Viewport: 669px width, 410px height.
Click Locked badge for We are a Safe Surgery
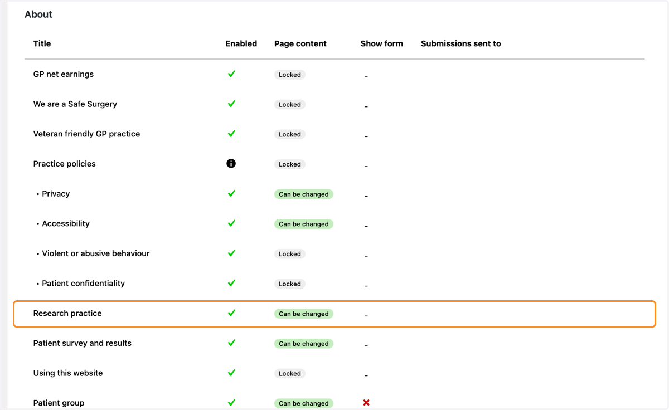[x=290, y=105]
